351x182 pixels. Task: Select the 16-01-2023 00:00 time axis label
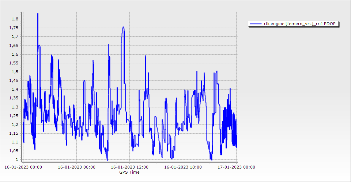(23, 167)
